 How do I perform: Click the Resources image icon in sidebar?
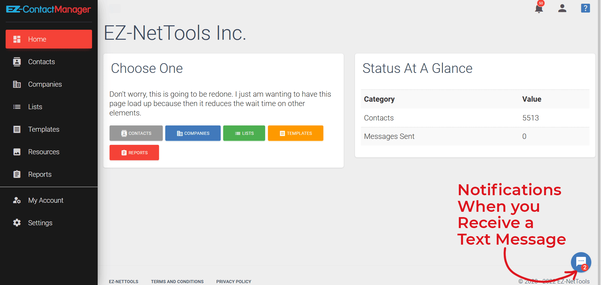pos(17,152)
